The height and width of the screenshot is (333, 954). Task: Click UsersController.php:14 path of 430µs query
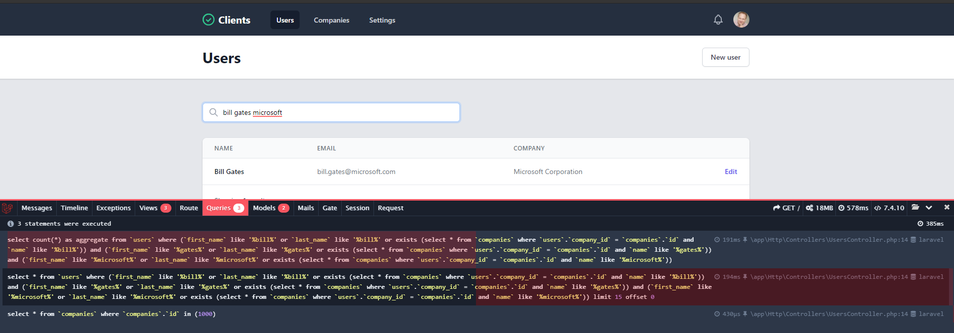point(829,314)
